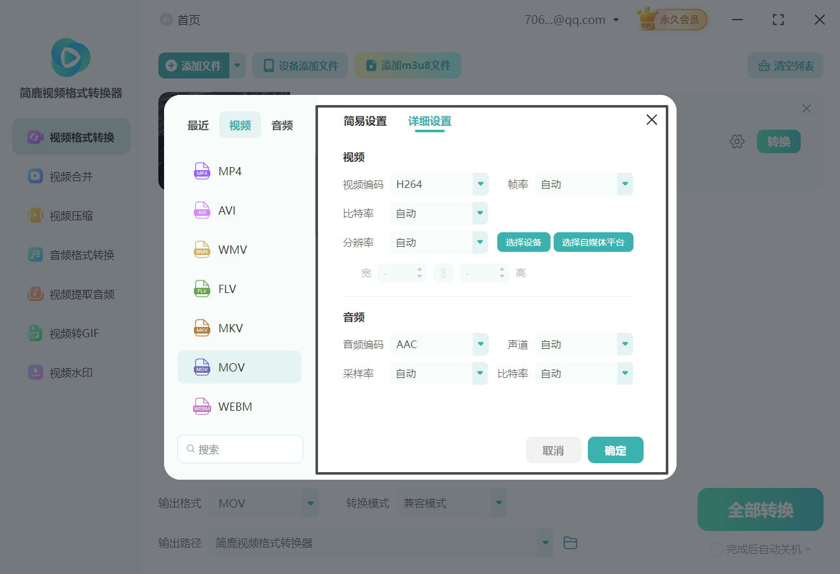
Task: Click the 选择自媒体平台 button
Action: 594,242
